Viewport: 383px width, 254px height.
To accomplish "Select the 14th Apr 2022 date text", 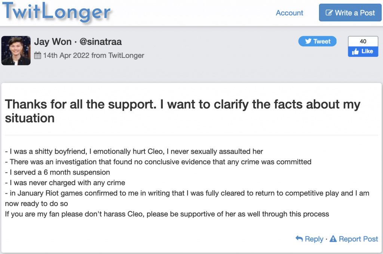I will pos(66,55).
